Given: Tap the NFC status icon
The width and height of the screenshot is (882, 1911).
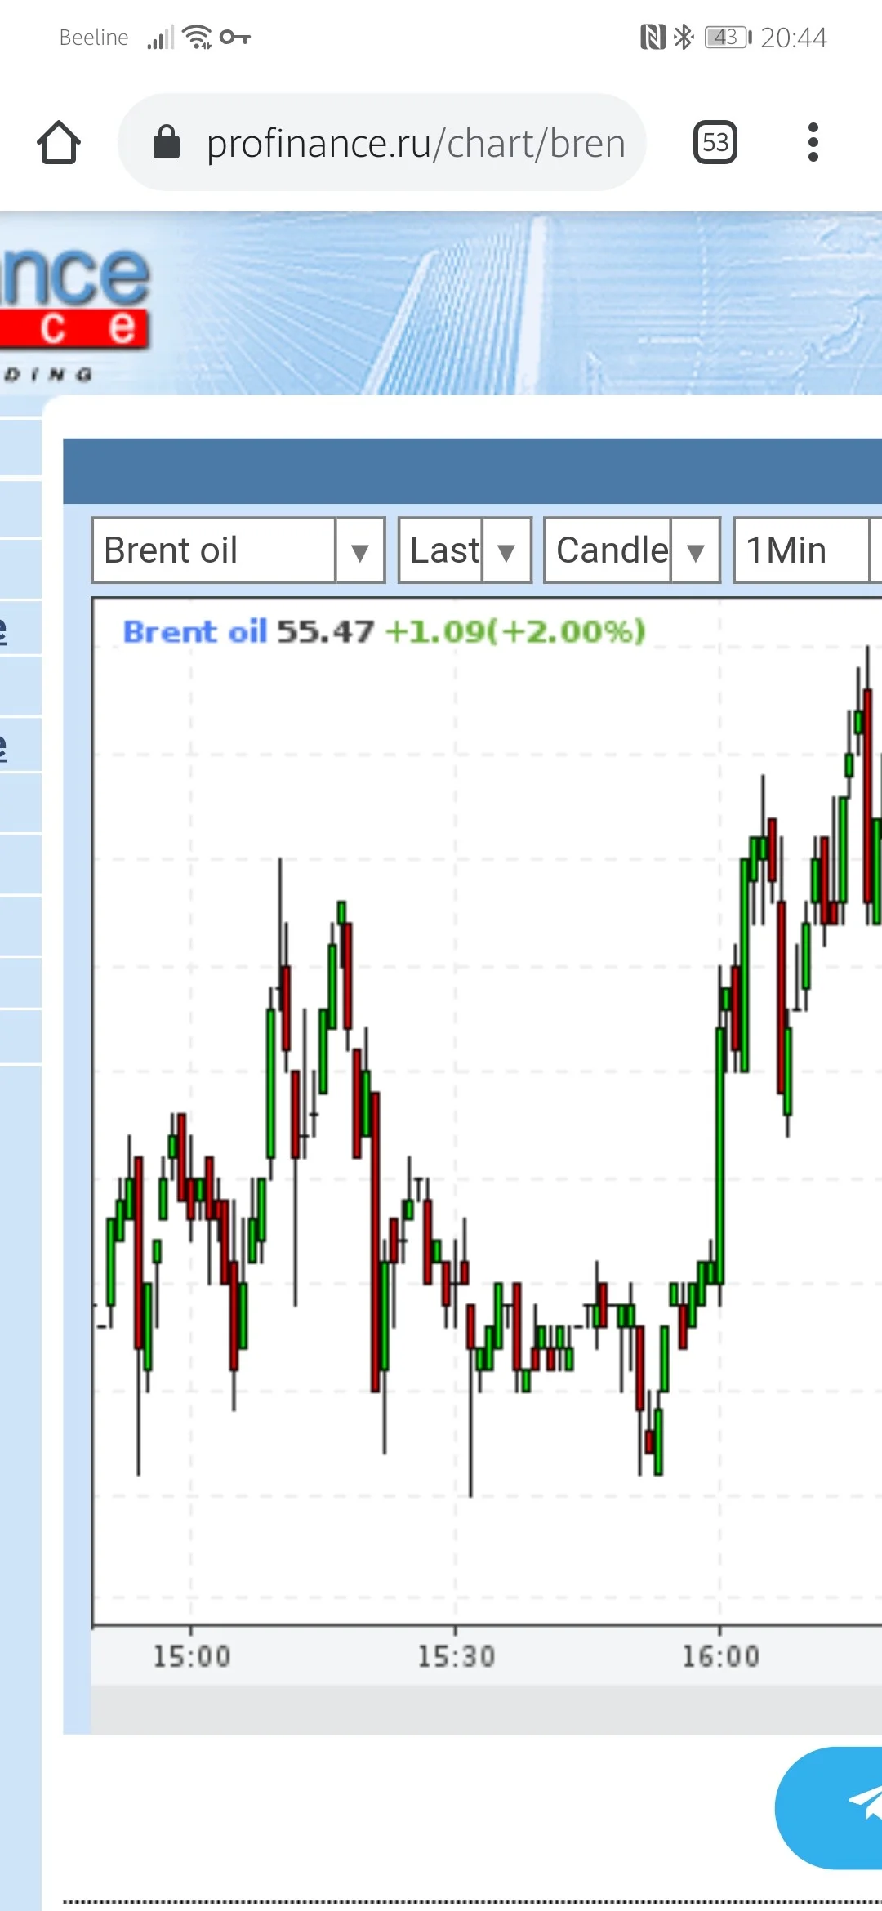Looking at the screenshot, I should pos(653,37).
